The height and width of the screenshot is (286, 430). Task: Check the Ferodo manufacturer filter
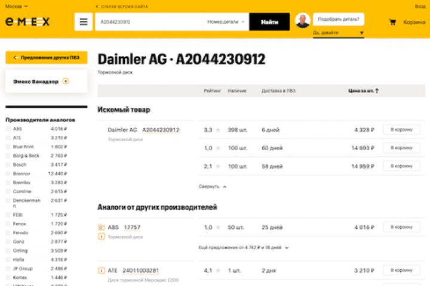coord(8,232)
